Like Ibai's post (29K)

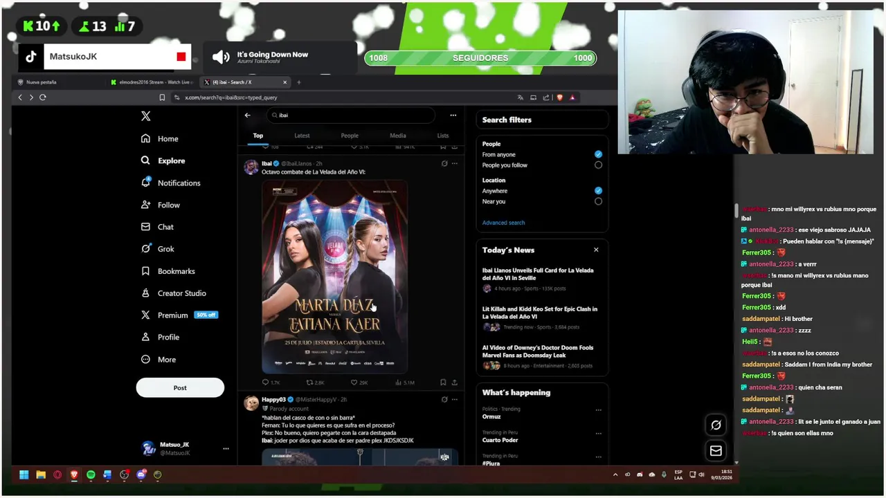[359, 382]
